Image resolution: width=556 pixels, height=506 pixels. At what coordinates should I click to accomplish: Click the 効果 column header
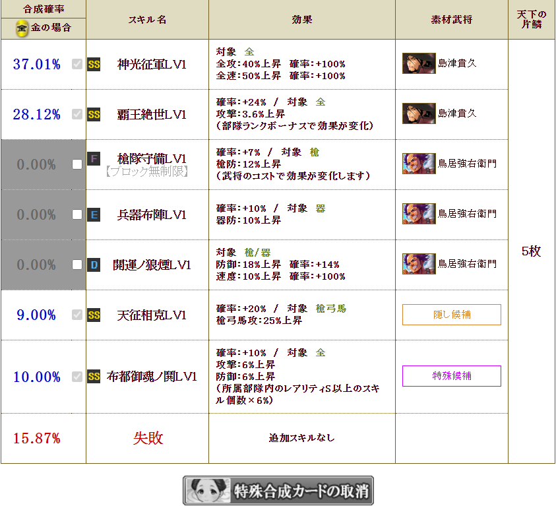[302, 20]
